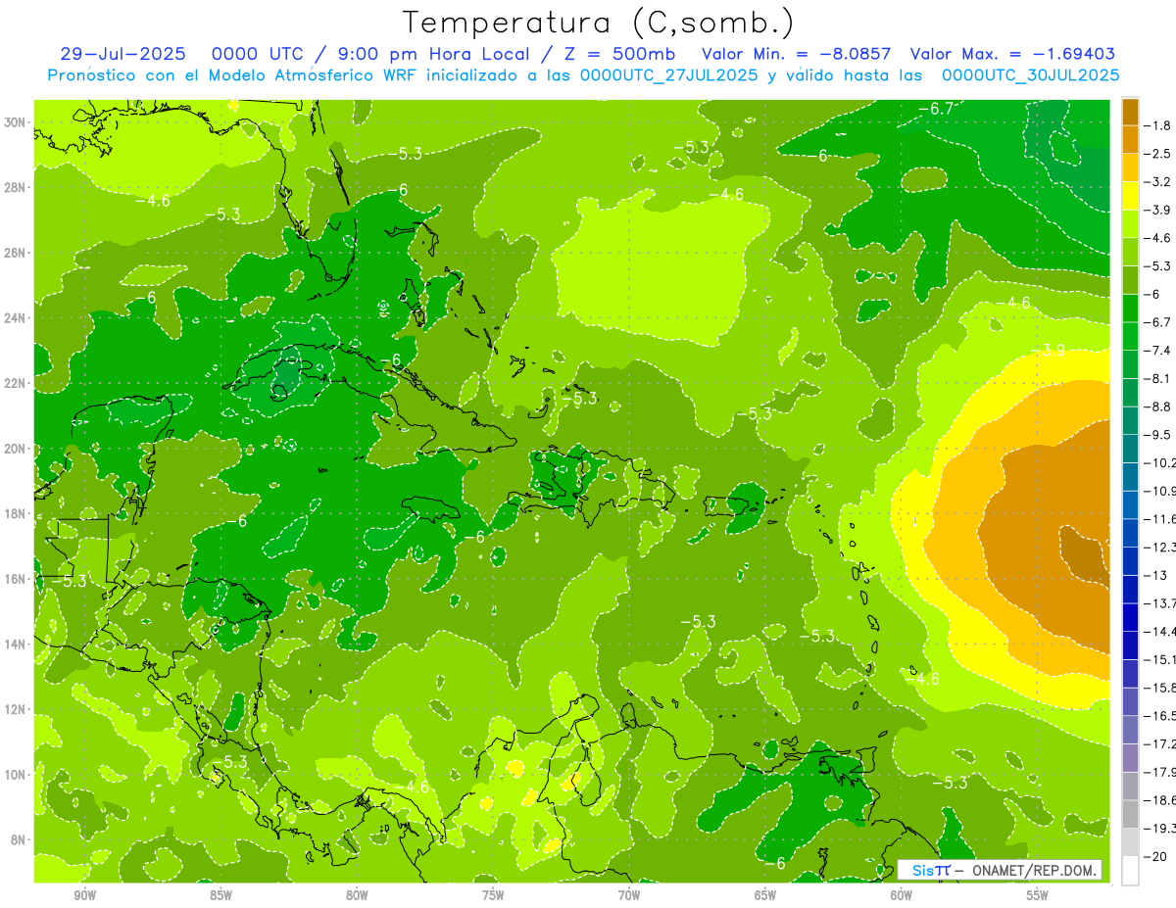Viewport: 1176px width, 908px height.
Task: Click 'Valor Min. = -8.0857' text
Action: coord(797,54)
